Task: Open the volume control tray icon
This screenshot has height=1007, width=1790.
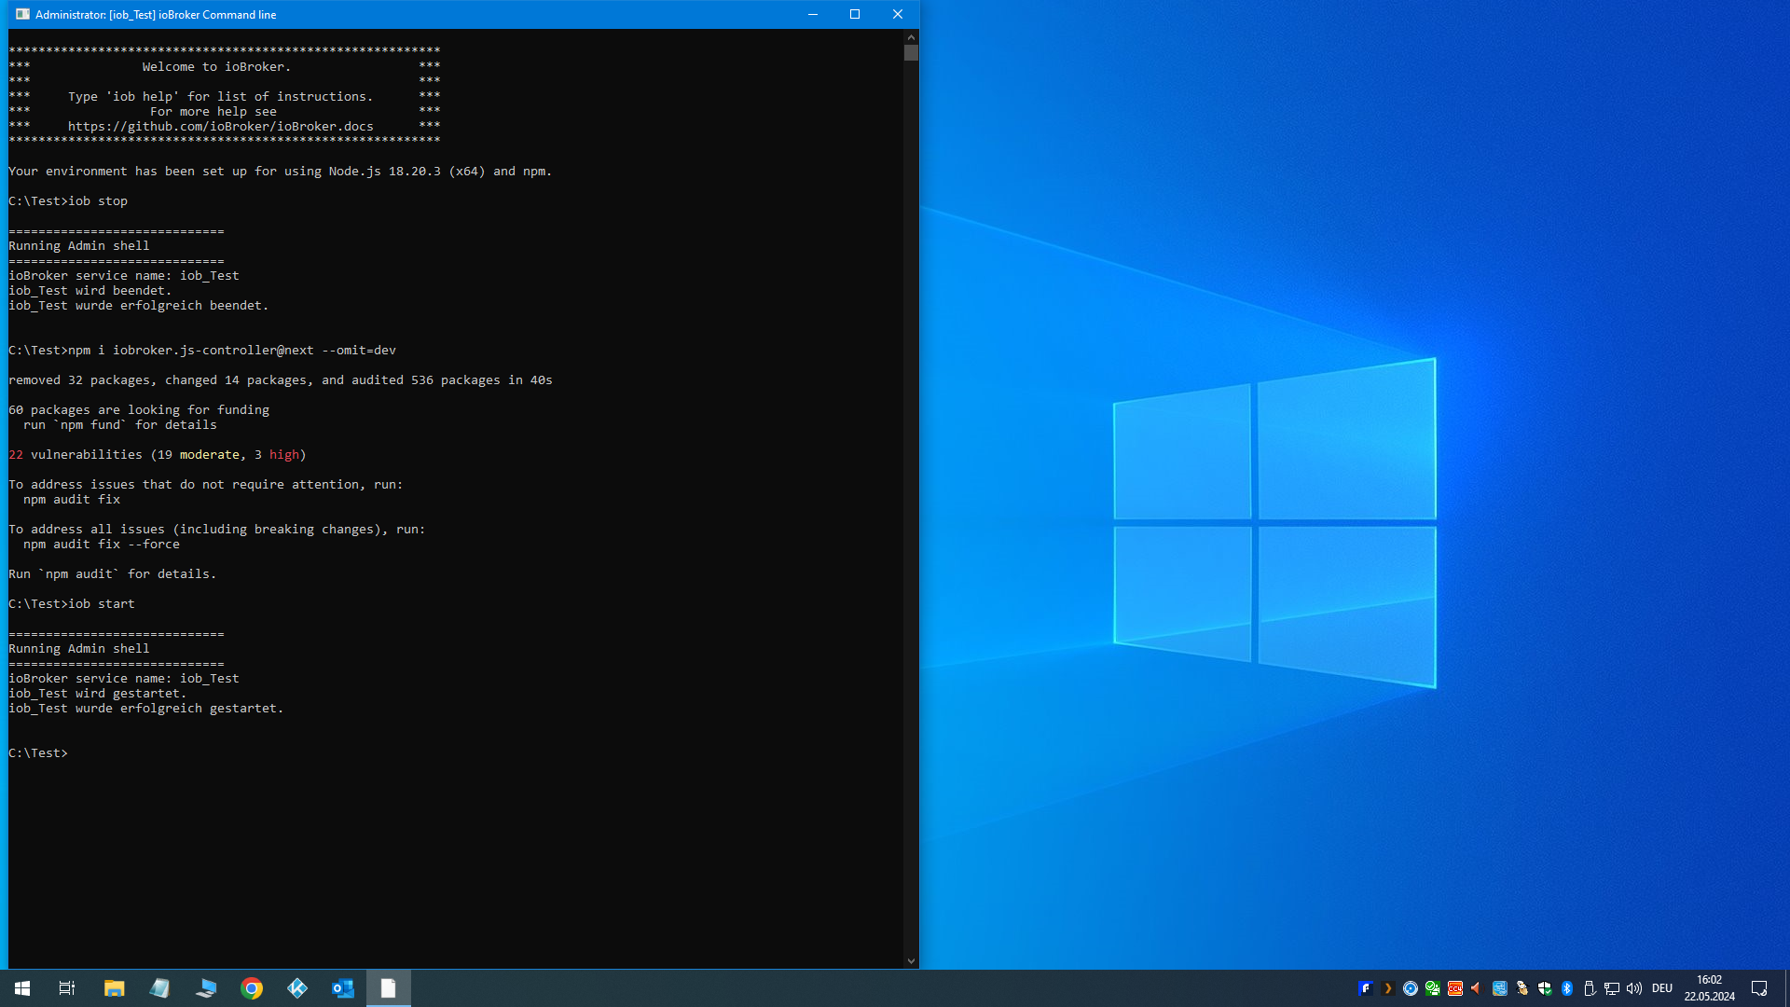Action: coord(1634,988)
